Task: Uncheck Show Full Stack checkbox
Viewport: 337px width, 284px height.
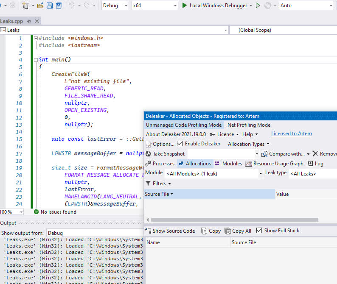Action: point(259,231)
